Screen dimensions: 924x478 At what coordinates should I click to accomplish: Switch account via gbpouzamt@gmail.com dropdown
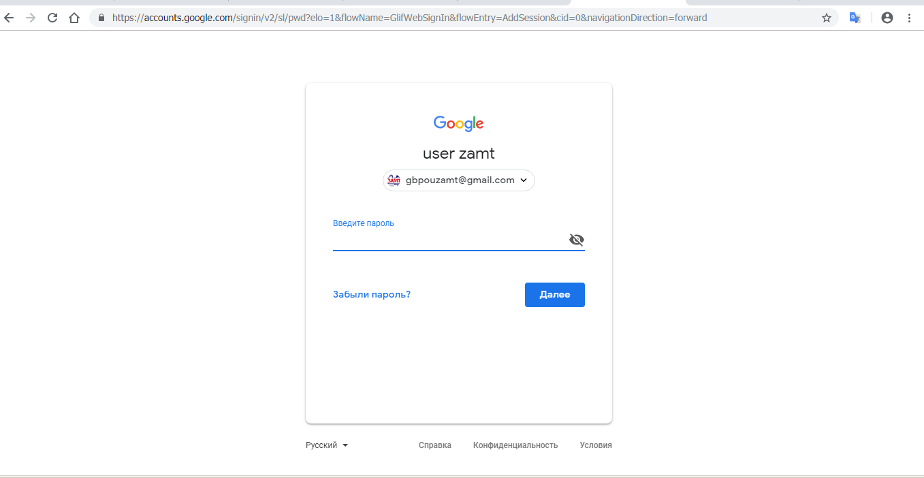coord(459,180)
